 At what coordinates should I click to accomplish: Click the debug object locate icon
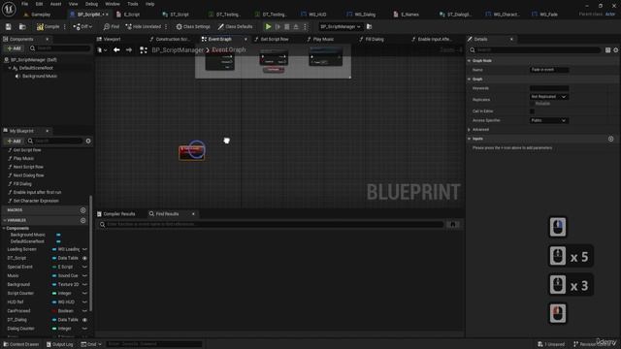(x=369, y=27)
